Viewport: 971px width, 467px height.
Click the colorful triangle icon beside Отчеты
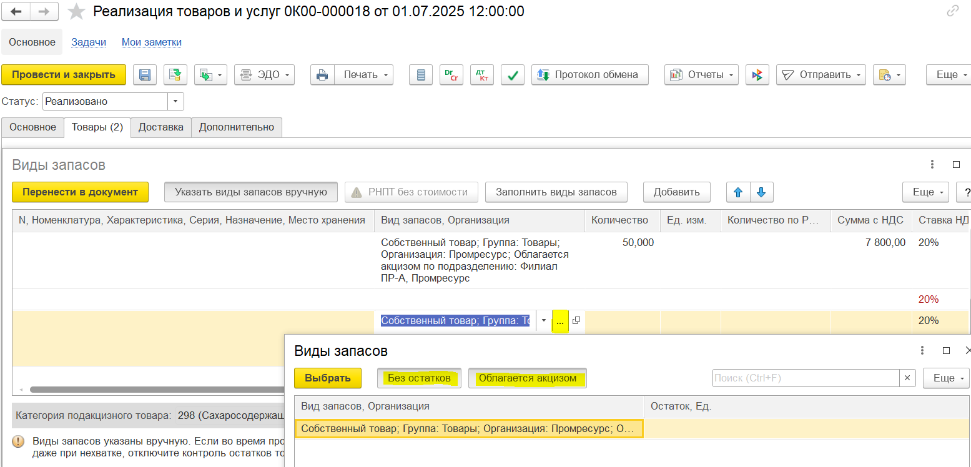click(x=757, y=75)
